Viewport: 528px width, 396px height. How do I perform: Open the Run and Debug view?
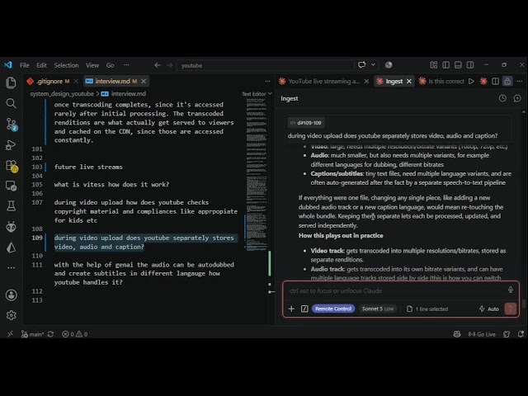click(11, 145)
